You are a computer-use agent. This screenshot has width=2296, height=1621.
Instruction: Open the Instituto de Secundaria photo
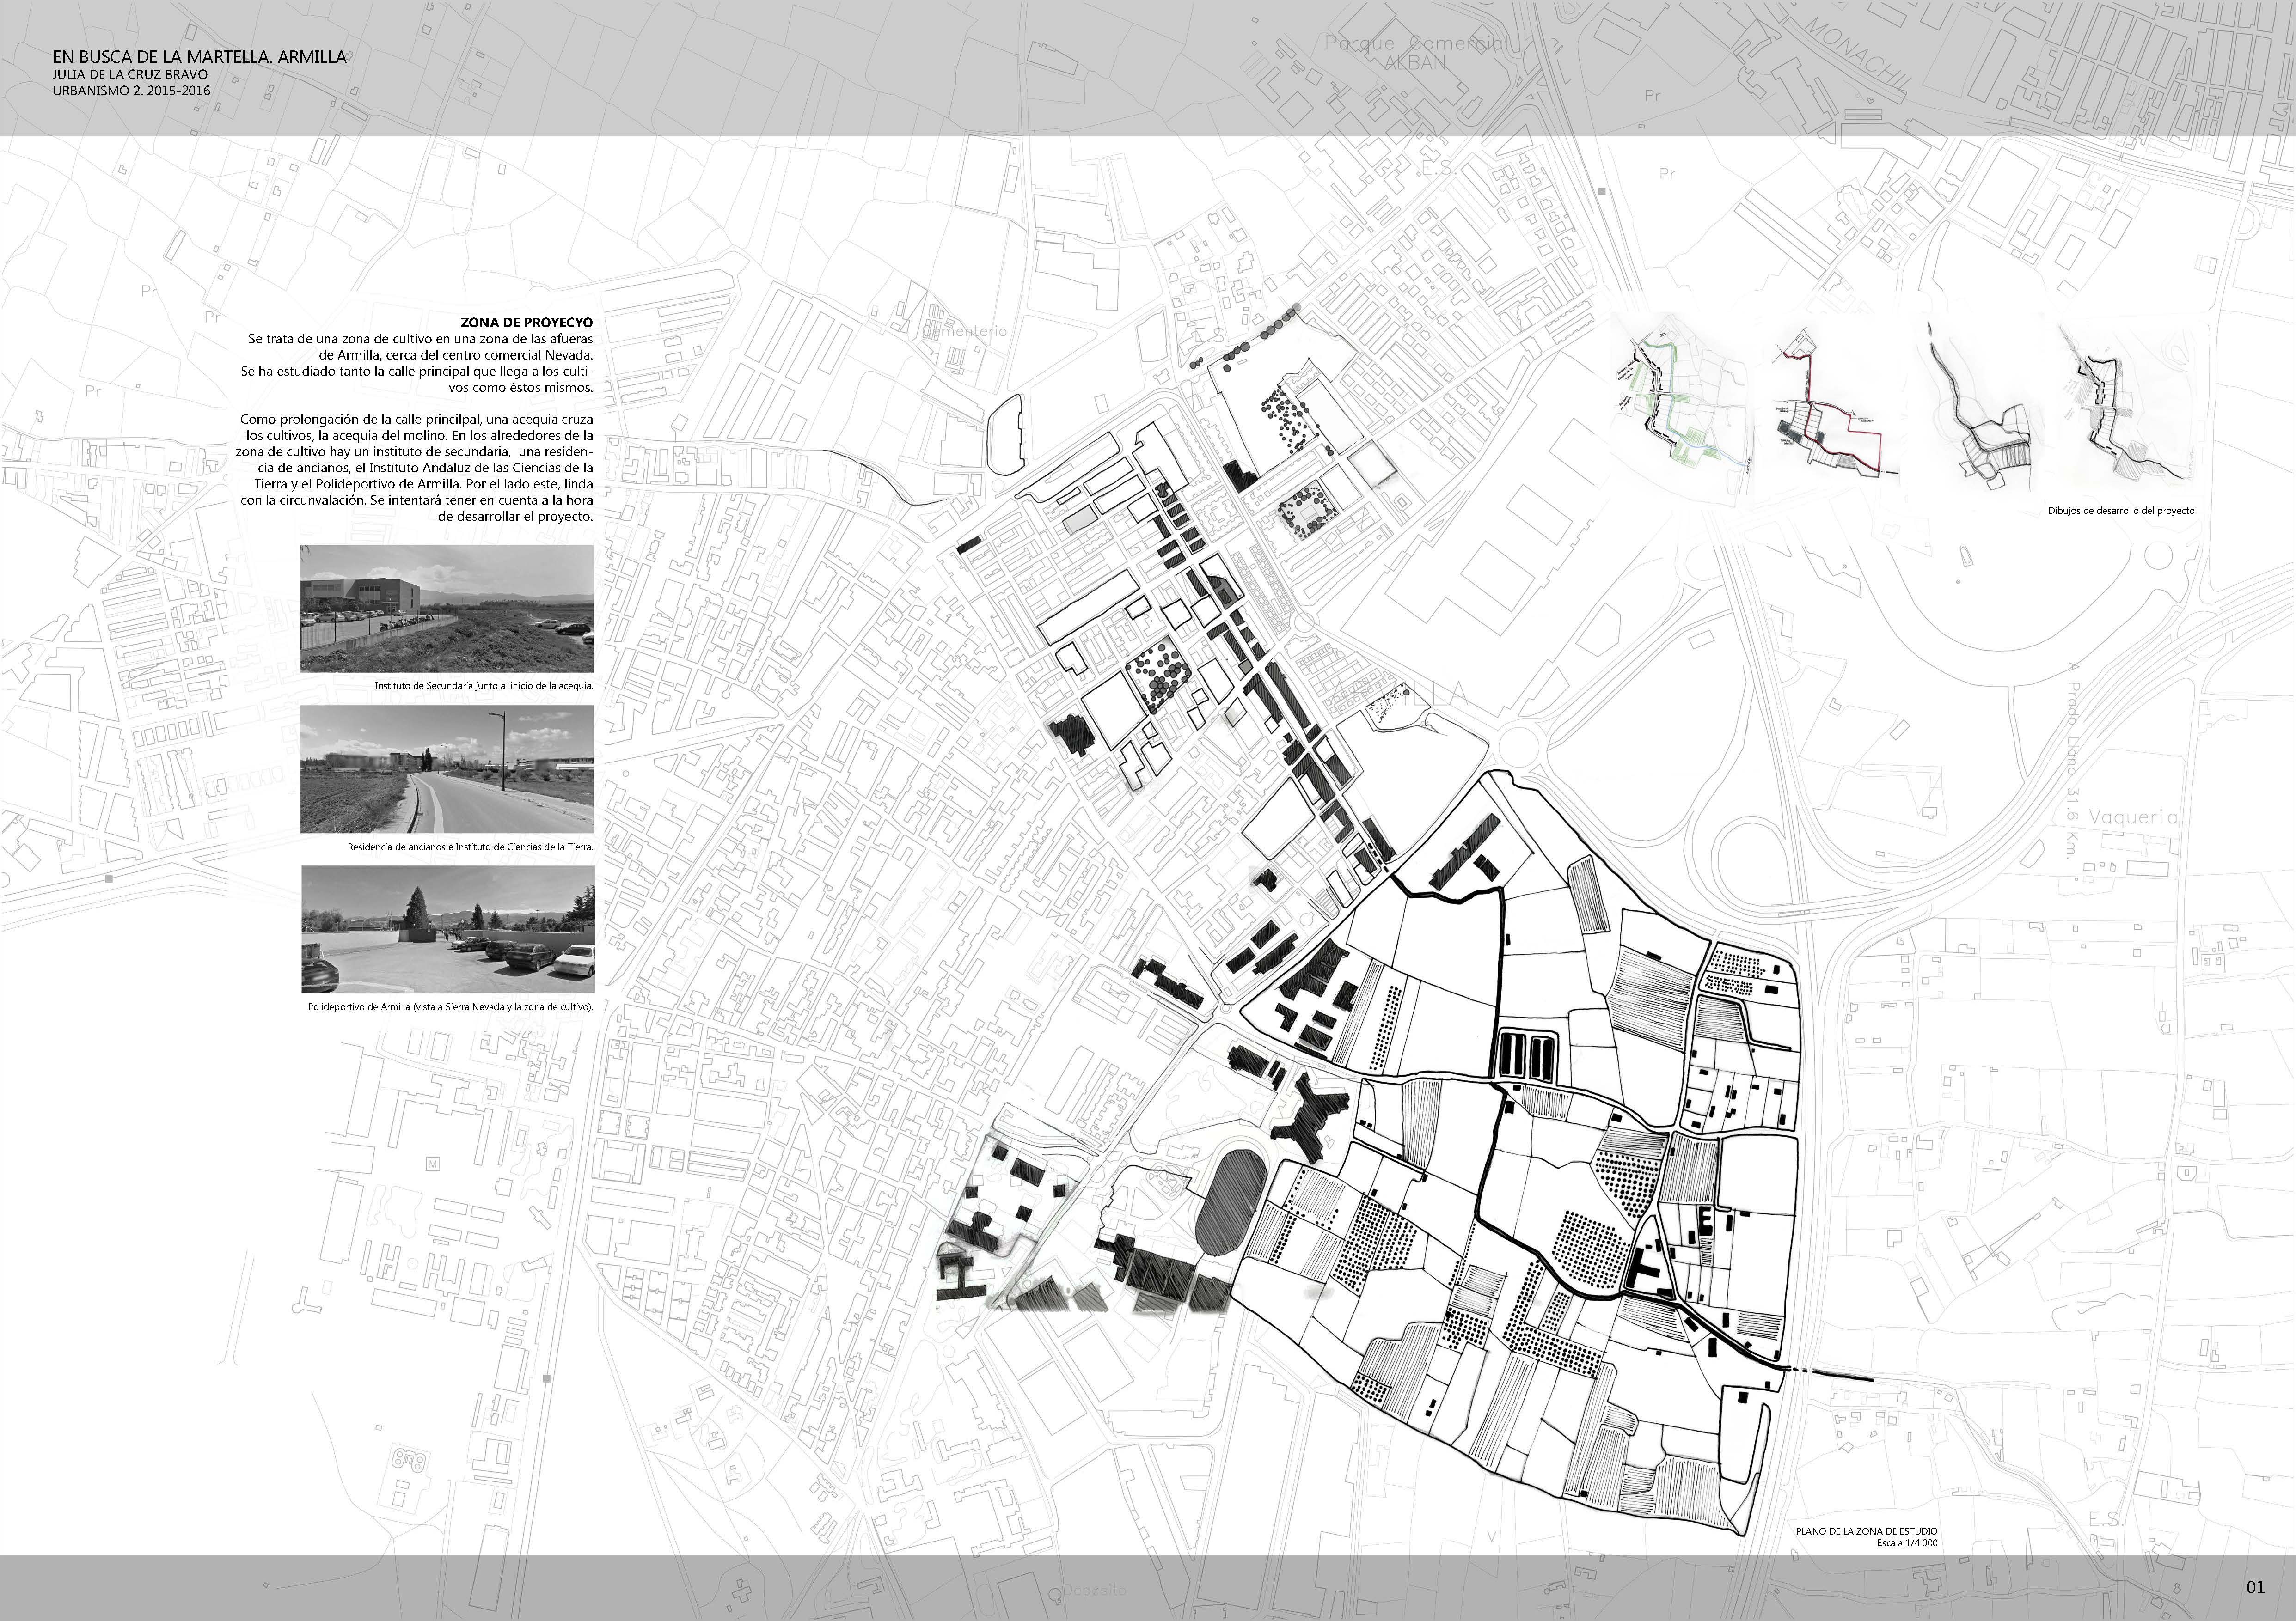tap(447, 609)
